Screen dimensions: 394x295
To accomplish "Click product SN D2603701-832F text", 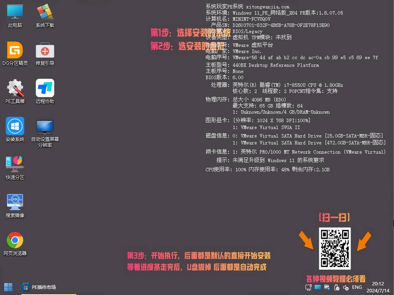I will point(281,25).
